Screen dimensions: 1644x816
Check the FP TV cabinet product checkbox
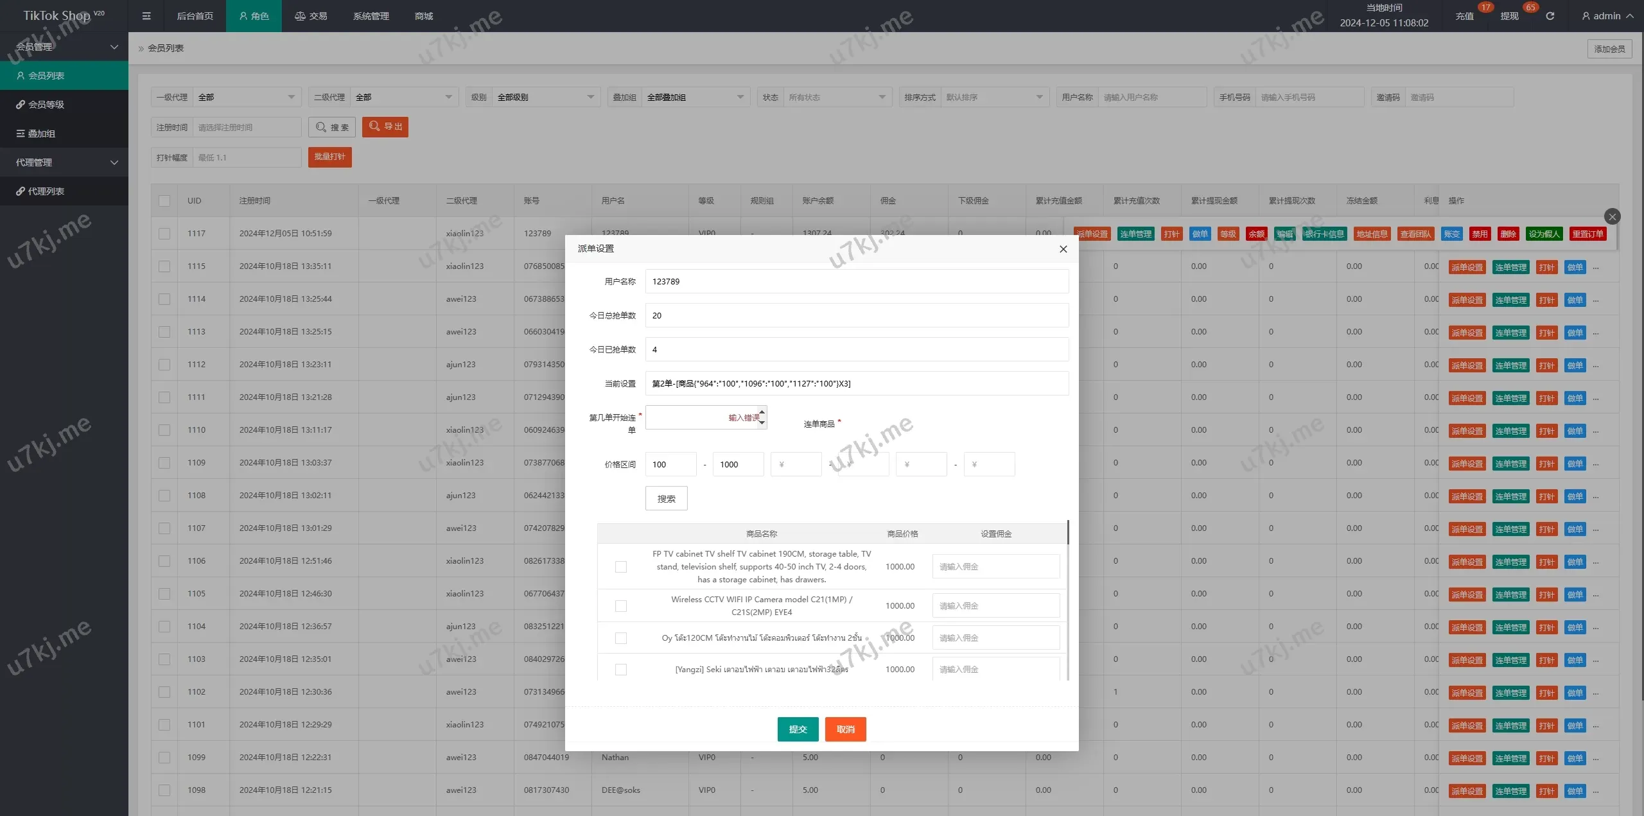(620, 567)
